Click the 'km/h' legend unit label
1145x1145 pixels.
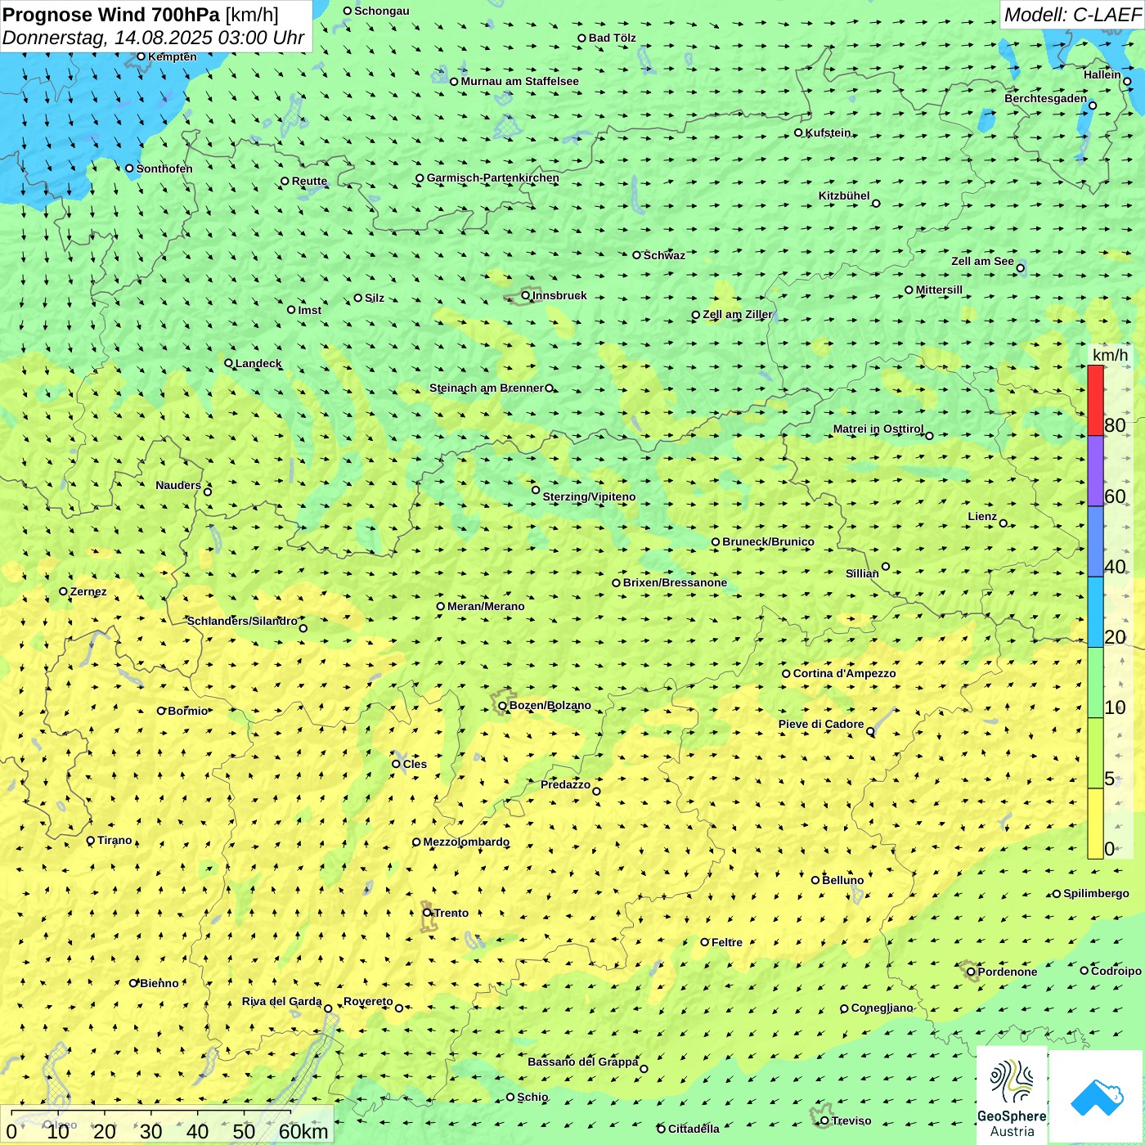1110,355
